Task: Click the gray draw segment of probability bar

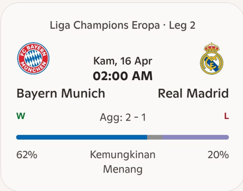Action: coord(154,137)
